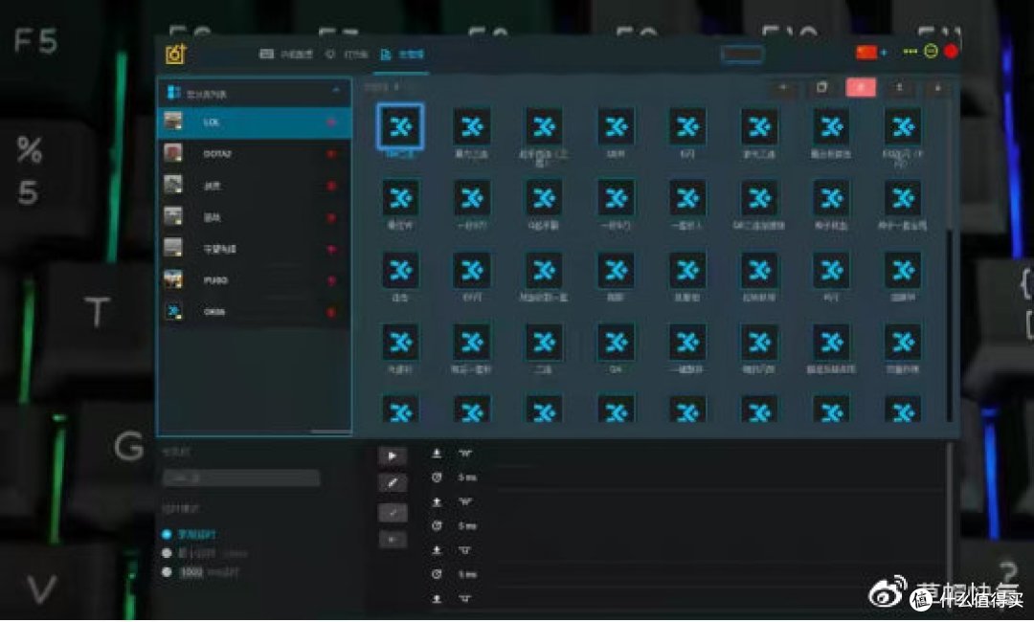Click the LOL profile thumbnail
This screenshot has height=622, width=1034.
(x=172, y=122)
